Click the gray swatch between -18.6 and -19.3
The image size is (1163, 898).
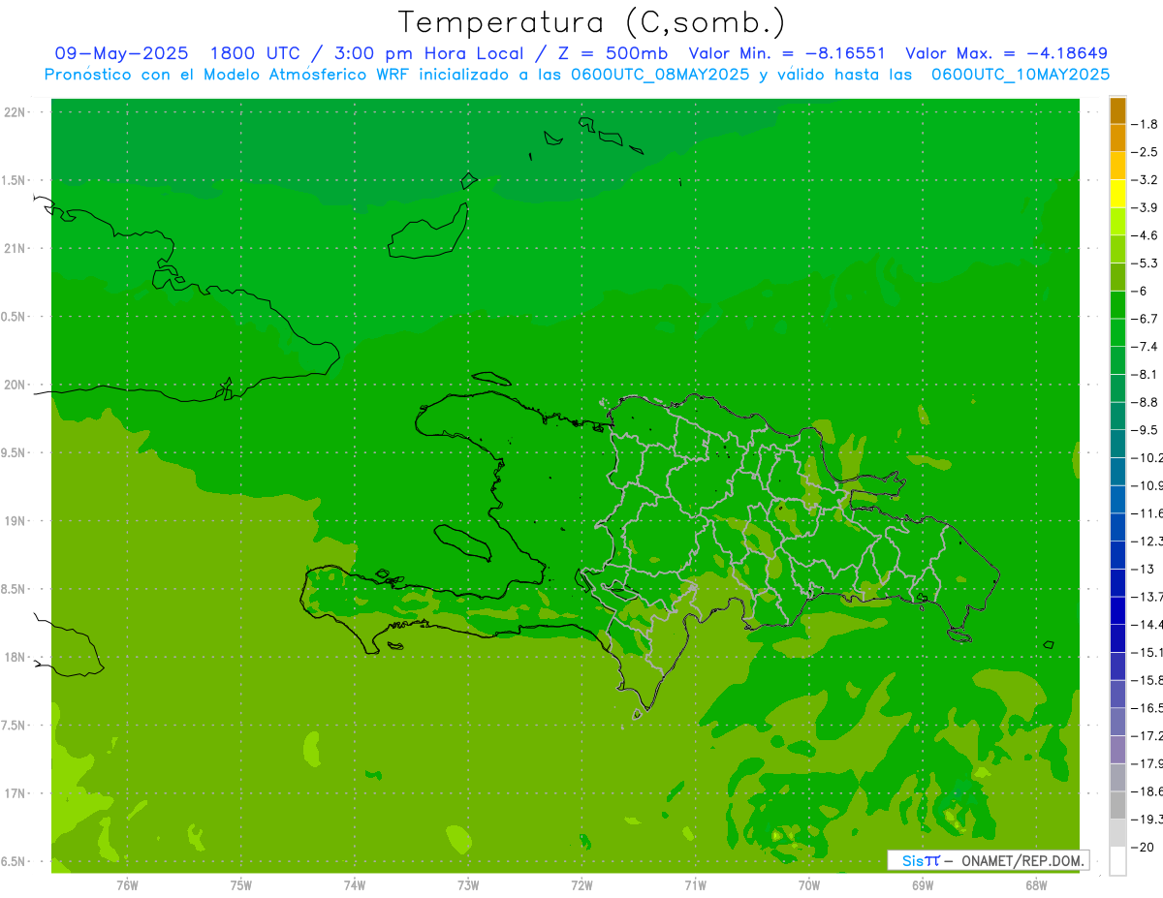click(x=1117, y=806)
